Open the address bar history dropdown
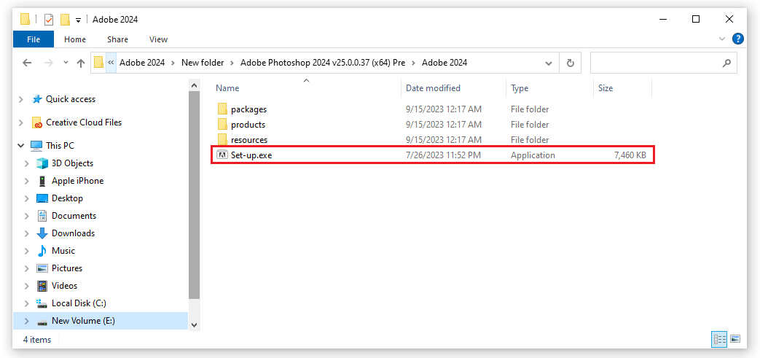The image size is (760, 358). coord(549,63)
